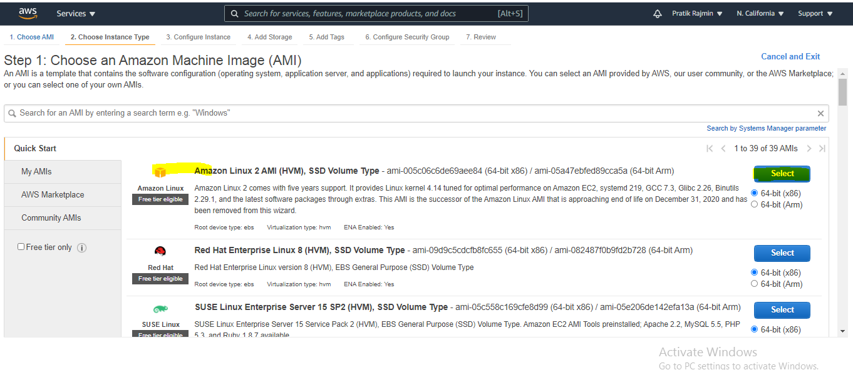
Task: Click the search magnifier in the AMI search box
Action: tap(12, 114)
